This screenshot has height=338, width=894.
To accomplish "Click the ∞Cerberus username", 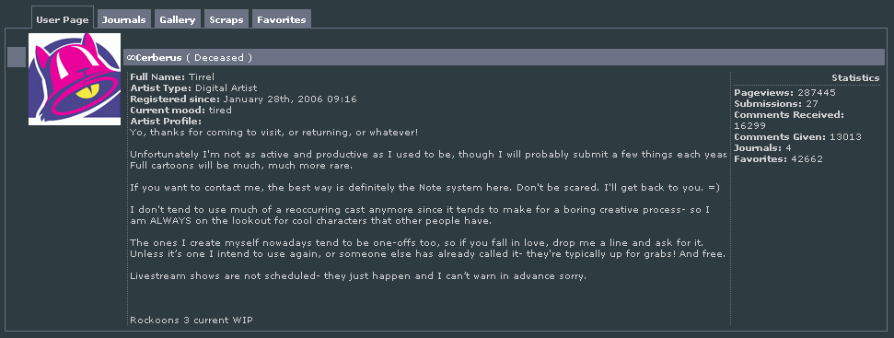I will [x=155, y=58].
